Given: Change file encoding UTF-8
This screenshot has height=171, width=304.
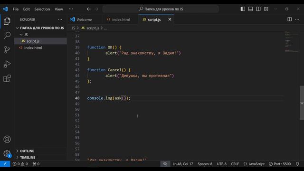Looking at the screenshot, I should coord(222,164).
